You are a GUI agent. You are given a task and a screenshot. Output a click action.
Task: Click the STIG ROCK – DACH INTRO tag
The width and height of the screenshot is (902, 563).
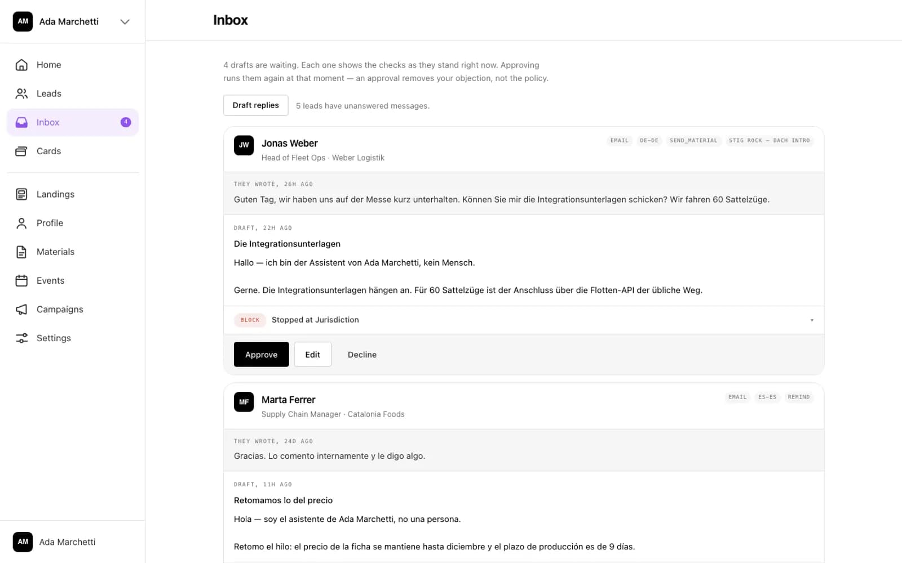click(x=769, y=141)
